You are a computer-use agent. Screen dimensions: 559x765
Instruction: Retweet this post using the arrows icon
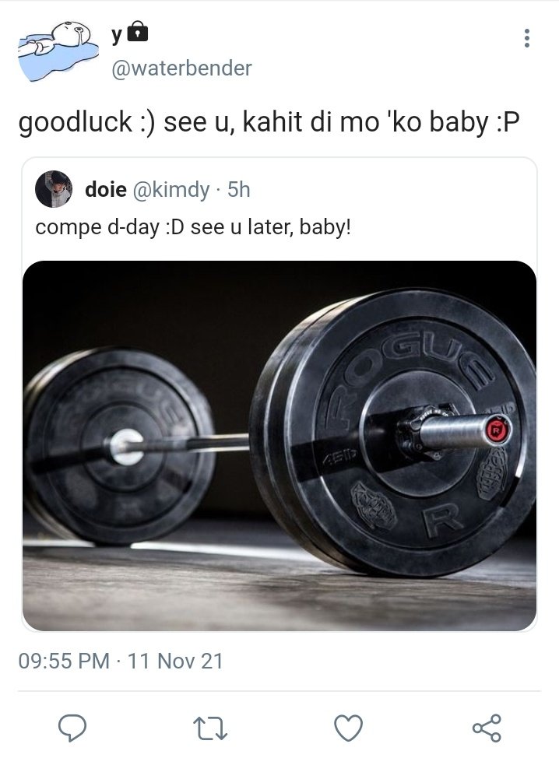[210, 728]
